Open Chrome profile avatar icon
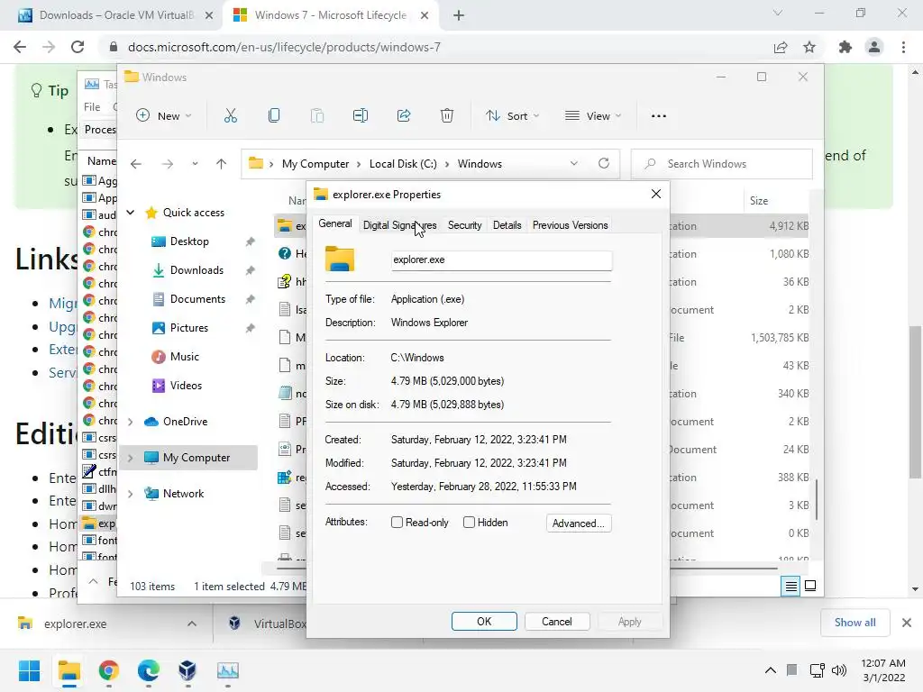 pos(874,47)
